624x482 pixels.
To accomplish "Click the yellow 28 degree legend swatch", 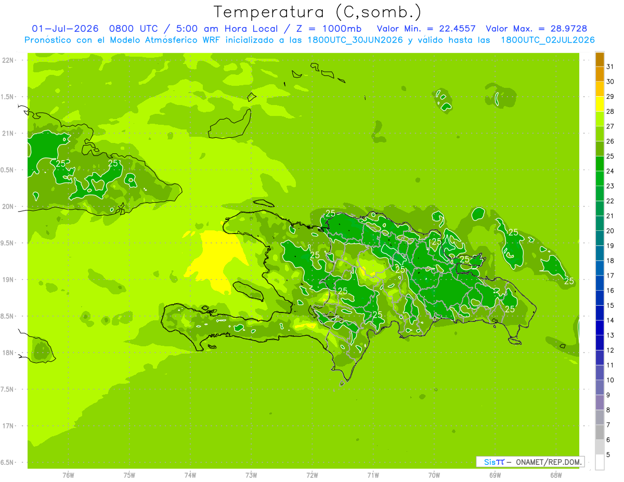I will click(600, 104).
